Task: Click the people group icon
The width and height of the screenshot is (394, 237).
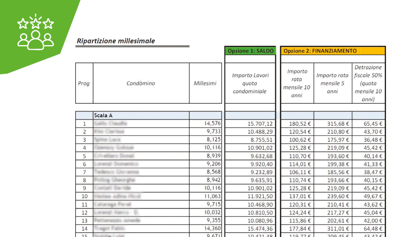Action: tap(35, 39)
